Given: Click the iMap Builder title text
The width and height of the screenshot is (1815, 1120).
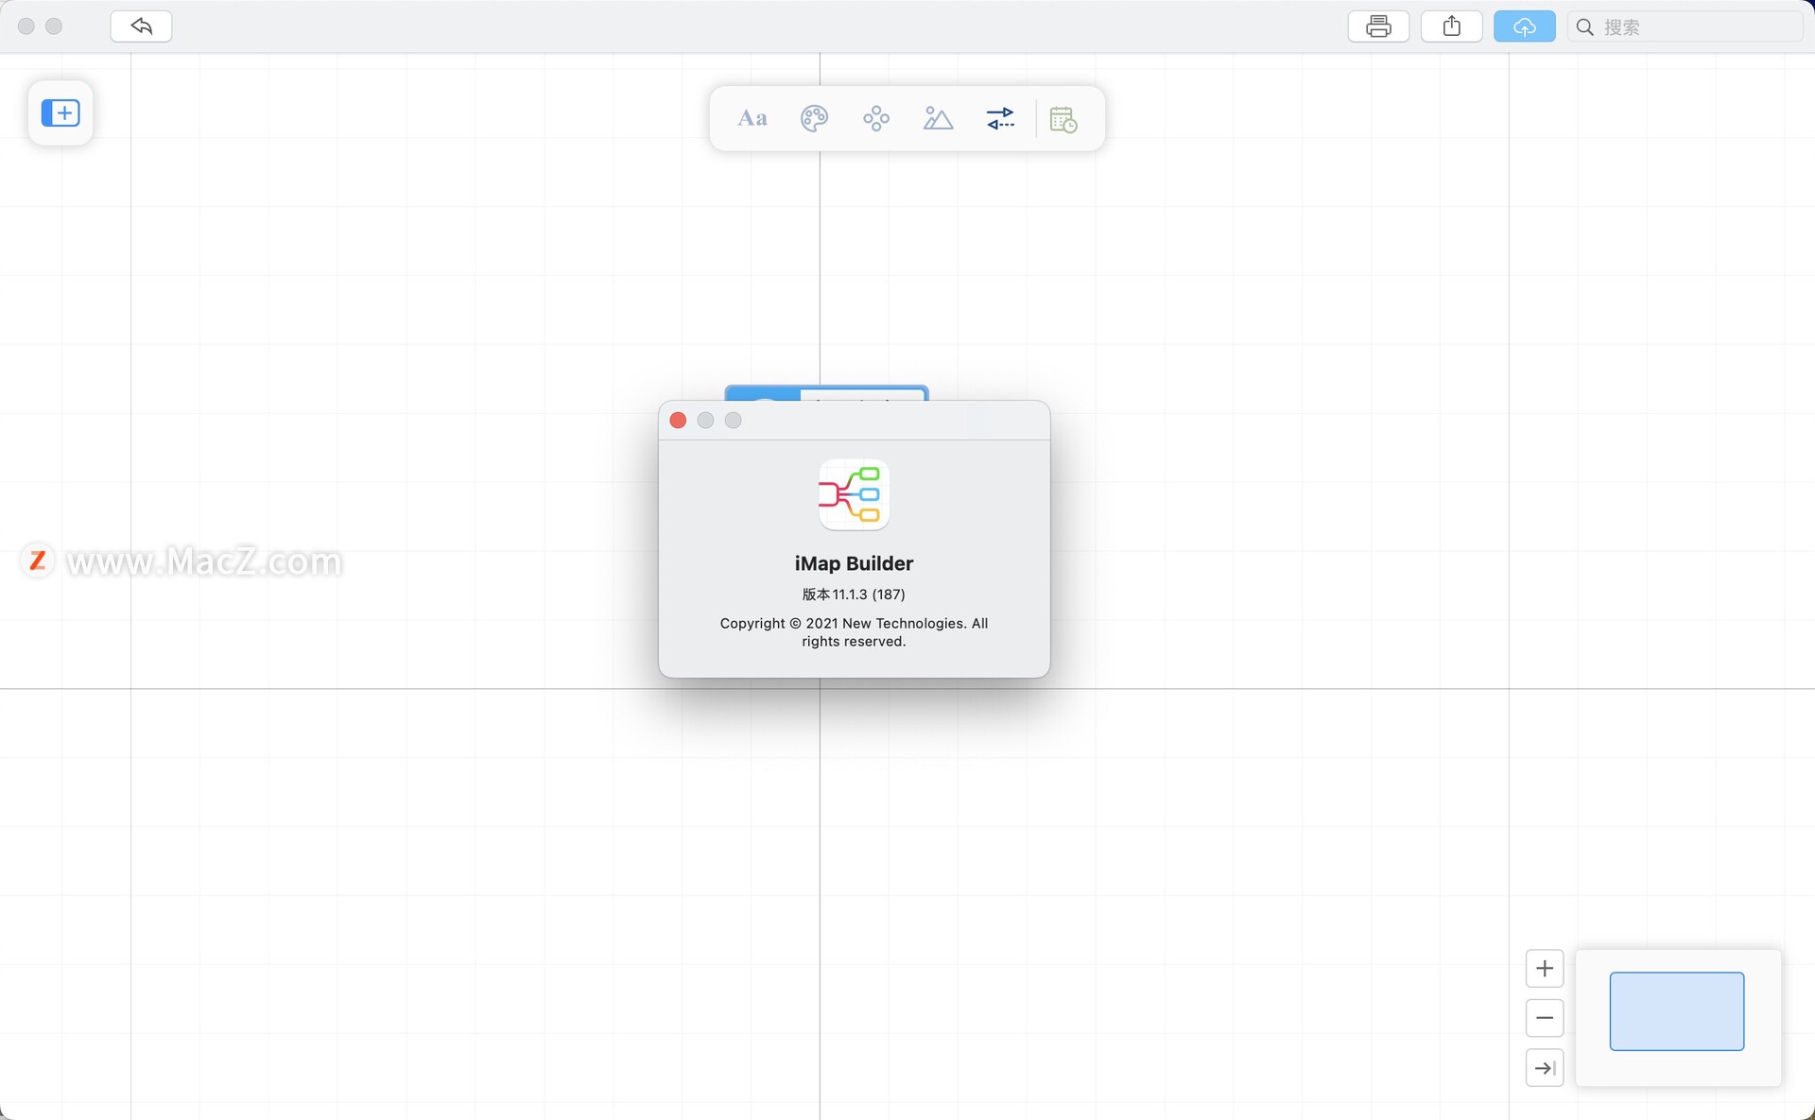Looking at the screenshot, I should tap(854, 563).
